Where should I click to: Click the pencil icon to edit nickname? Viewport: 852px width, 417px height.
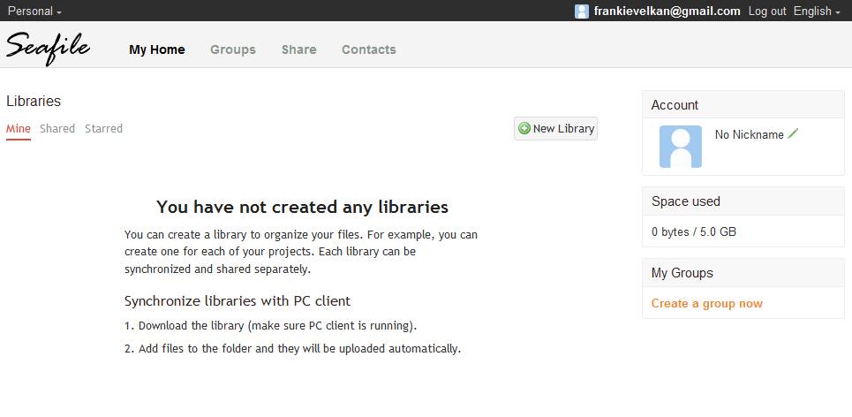[794, 133]
